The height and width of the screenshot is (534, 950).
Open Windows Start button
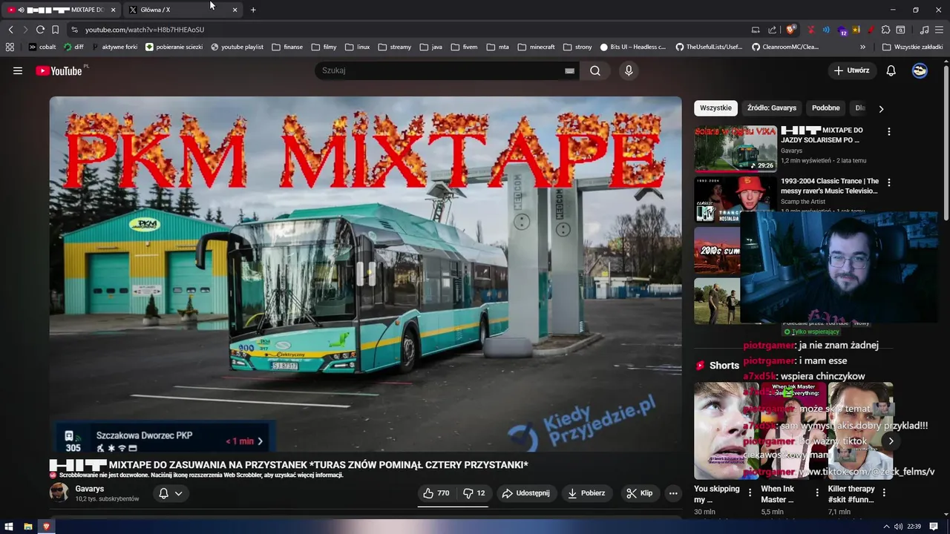pos(9,527)
